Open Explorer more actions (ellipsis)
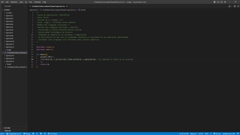Image resolution: width=240 pixels, height=135 pixels. [x=25, y=6]
